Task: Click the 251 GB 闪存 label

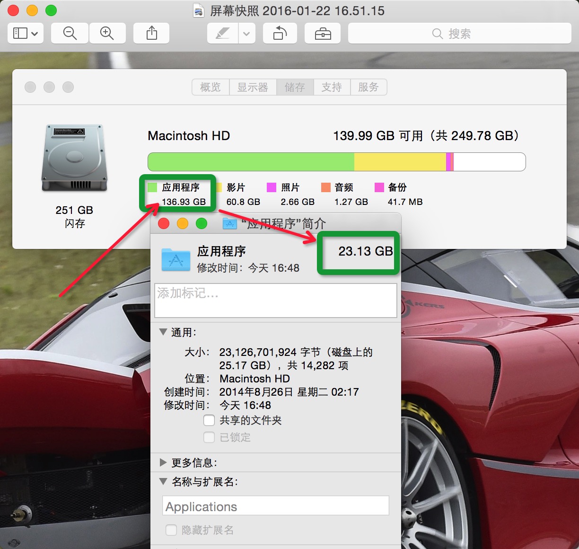Action: (x=74, y=216)
